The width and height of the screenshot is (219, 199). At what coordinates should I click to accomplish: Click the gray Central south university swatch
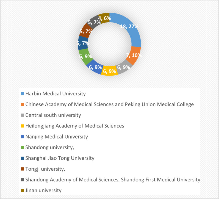pyautogui.click(x=23, y=115)
